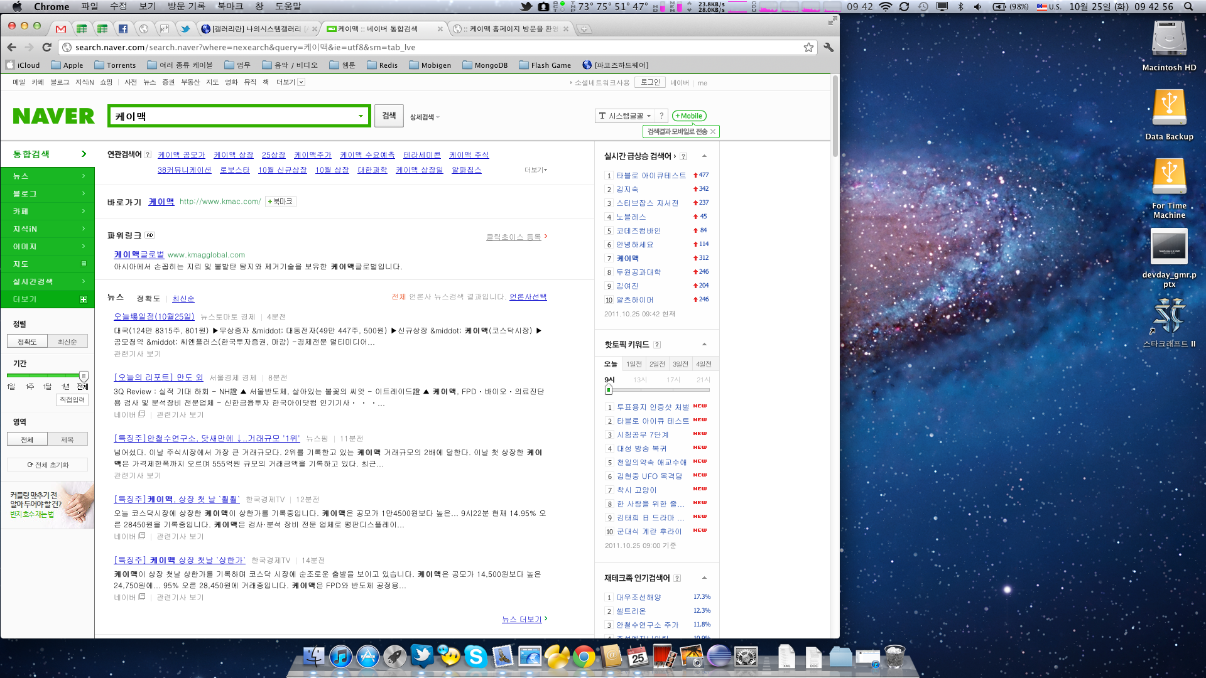Click the NAVER logo
The height and width of the screenshot is (678, 1206).
[x=54, y=116]
